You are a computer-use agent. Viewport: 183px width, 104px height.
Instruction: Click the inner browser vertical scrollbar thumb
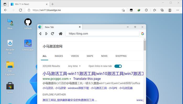pos(145,45)
